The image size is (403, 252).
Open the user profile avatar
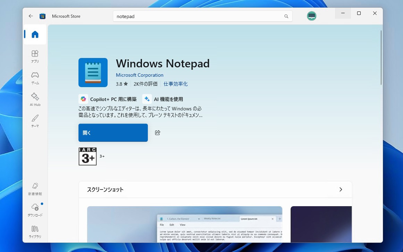point(311,16)
